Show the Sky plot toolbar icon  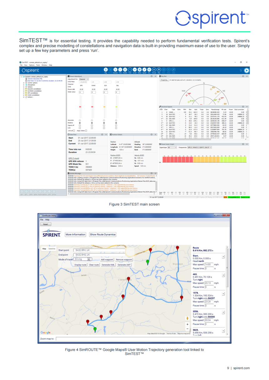tap(149, 69)
